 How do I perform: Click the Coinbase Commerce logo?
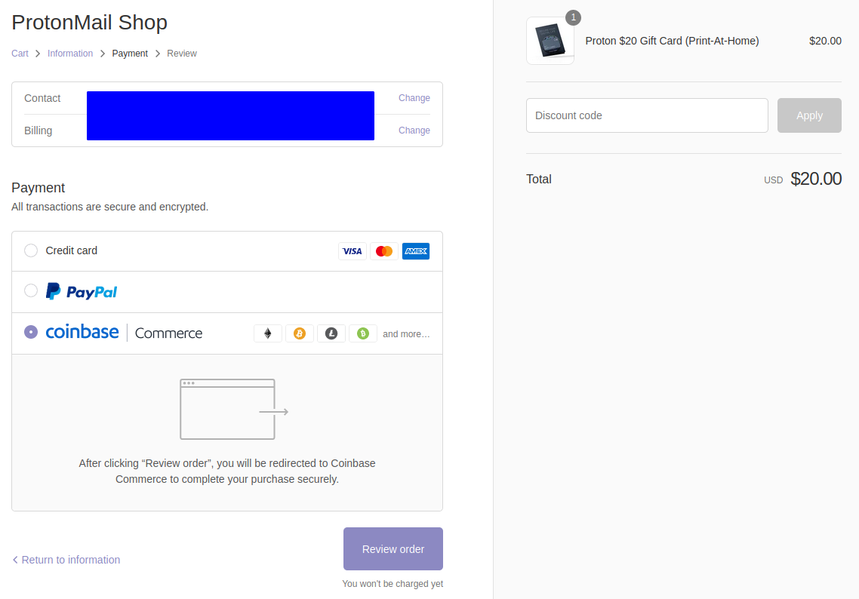(124, 333)
